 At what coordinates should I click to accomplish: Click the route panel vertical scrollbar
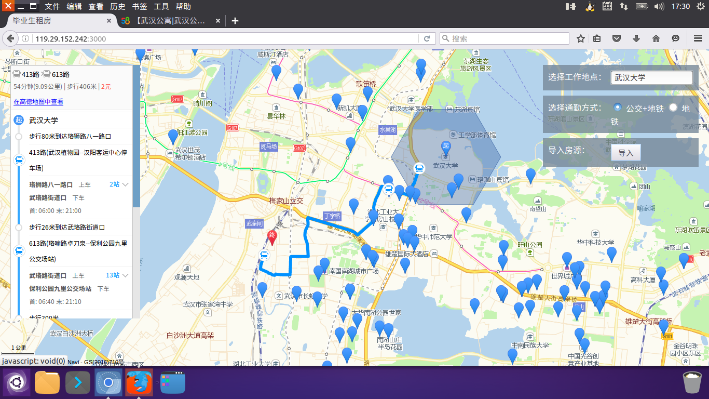point(137,137)
